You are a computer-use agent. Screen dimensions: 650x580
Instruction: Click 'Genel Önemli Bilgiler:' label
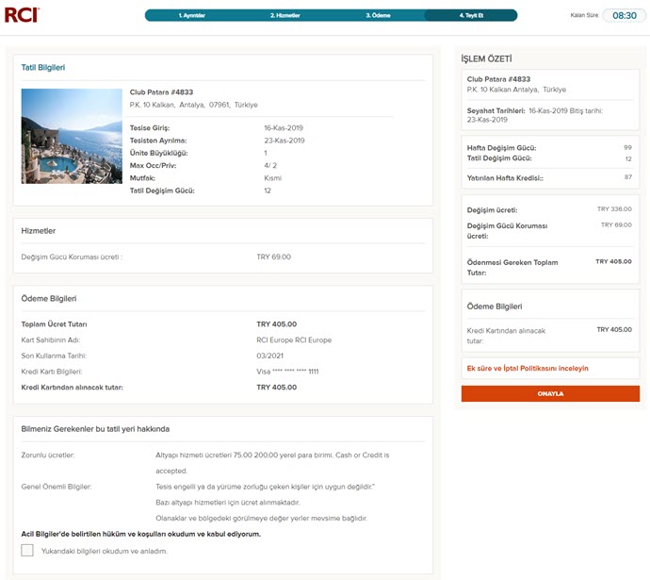click(x=57, y=487)
